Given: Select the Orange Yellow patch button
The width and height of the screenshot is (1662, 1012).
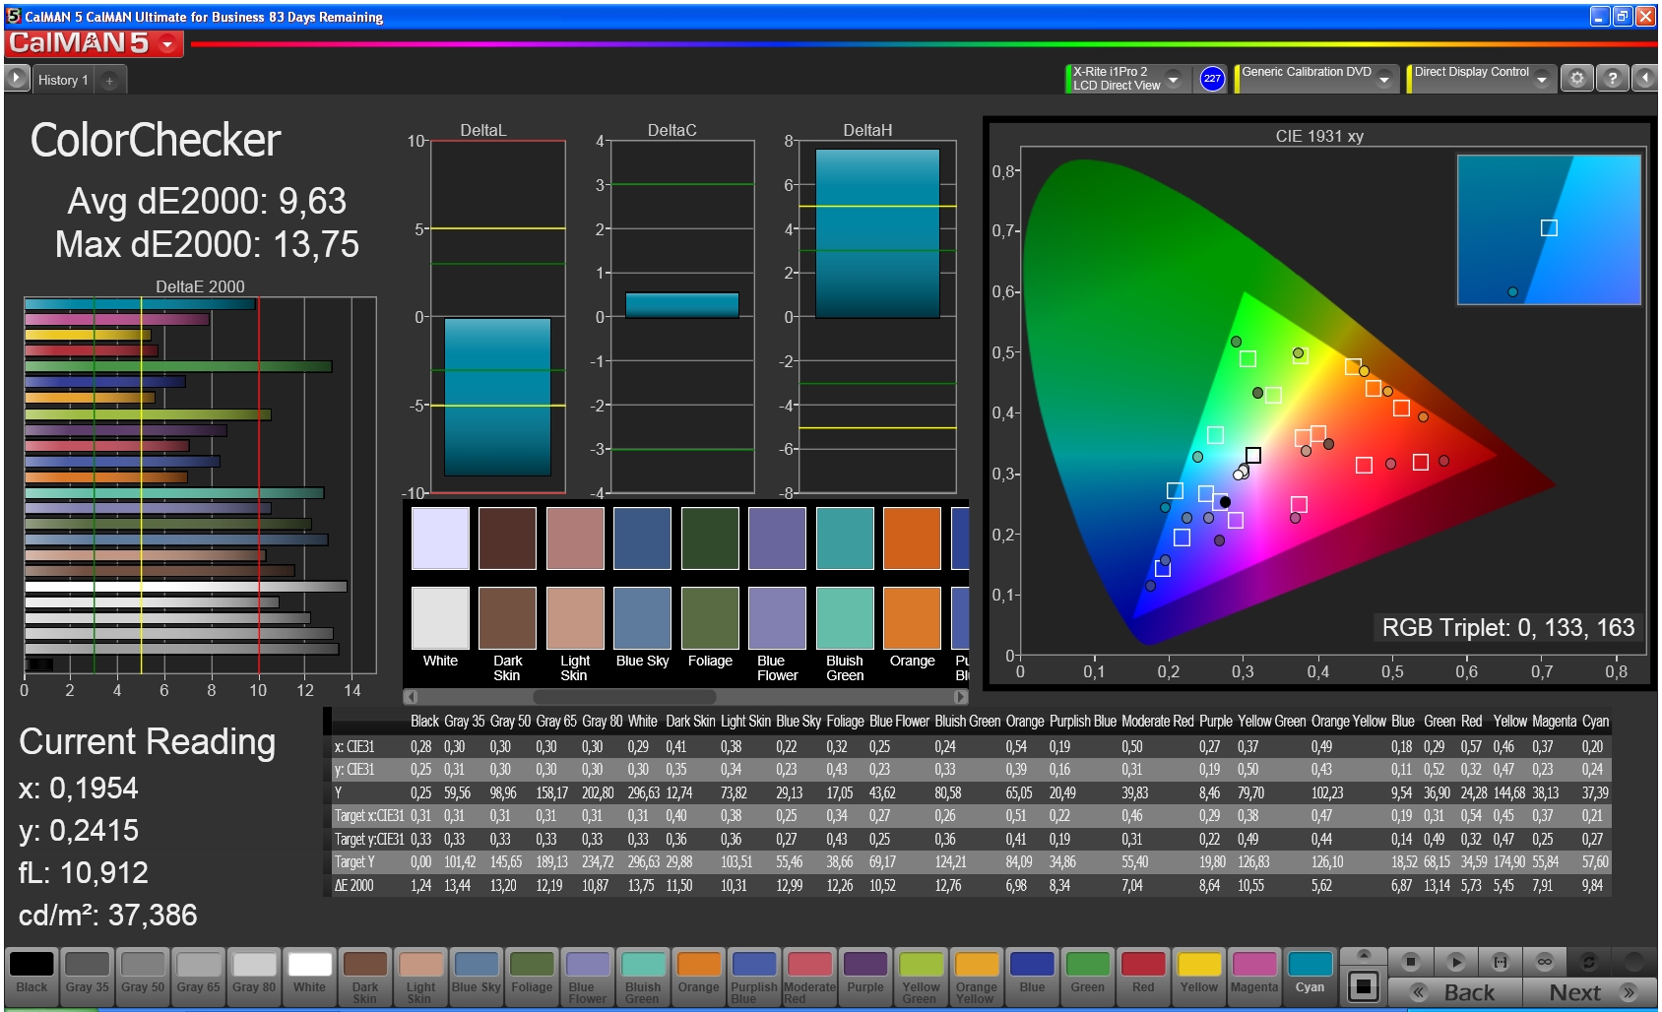Looking at the screenshot, I should [x=977, y=977].
